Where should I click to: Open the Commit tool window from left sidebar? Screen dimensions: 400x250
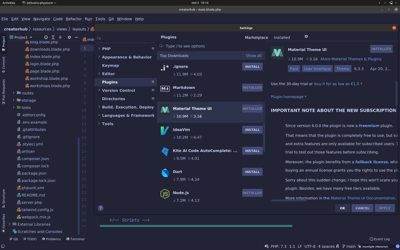coord(3,64)
